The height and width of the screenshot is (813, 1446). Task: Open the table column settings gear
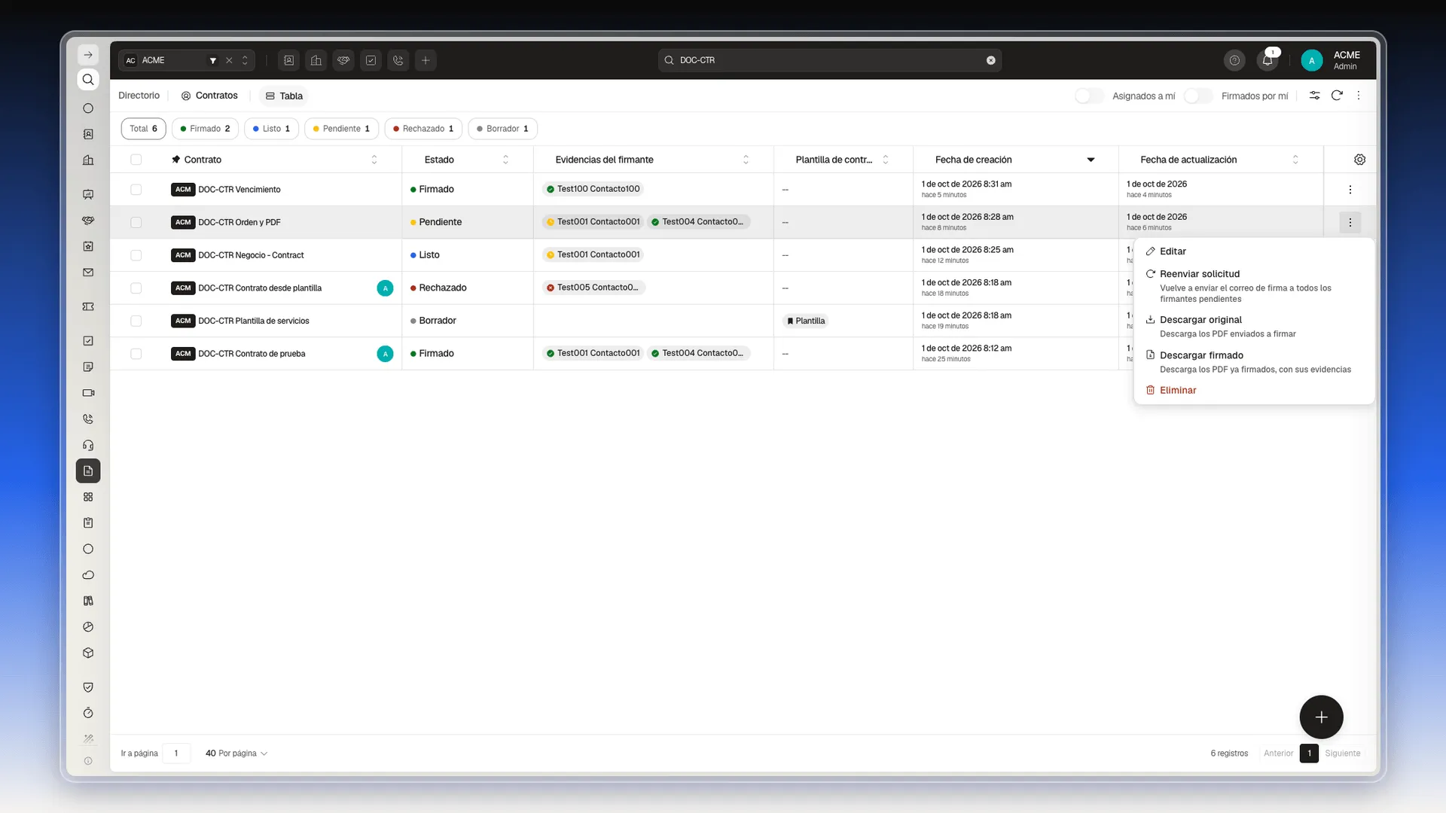[1359, 160]
